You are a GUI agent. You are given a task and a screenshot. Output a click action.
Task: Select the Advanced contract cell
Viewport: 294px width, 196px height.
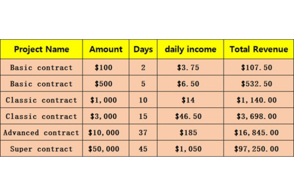41,132
